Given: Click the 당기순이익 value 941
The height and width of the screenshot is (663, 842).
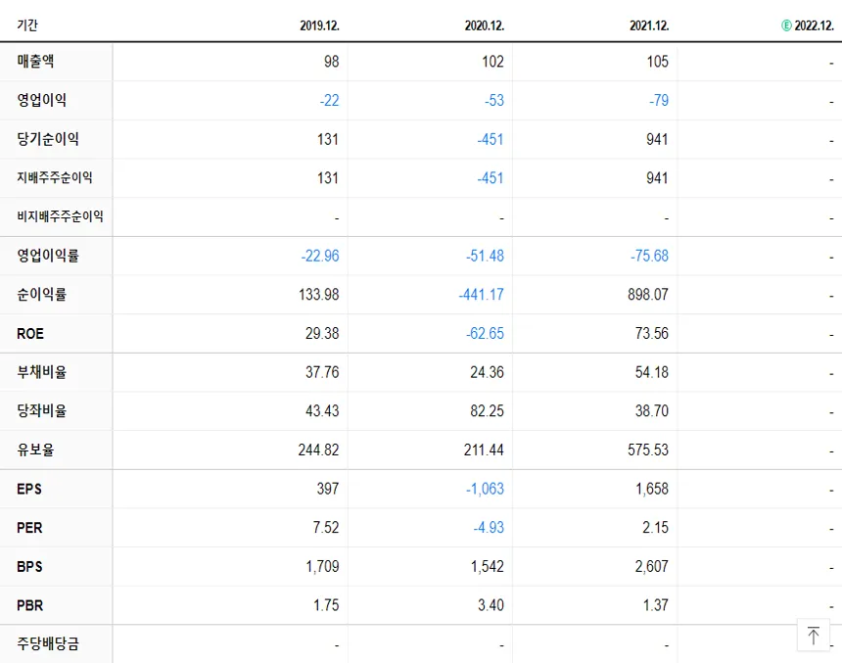Looking at the screenshot, I should (x=657, y=140).
